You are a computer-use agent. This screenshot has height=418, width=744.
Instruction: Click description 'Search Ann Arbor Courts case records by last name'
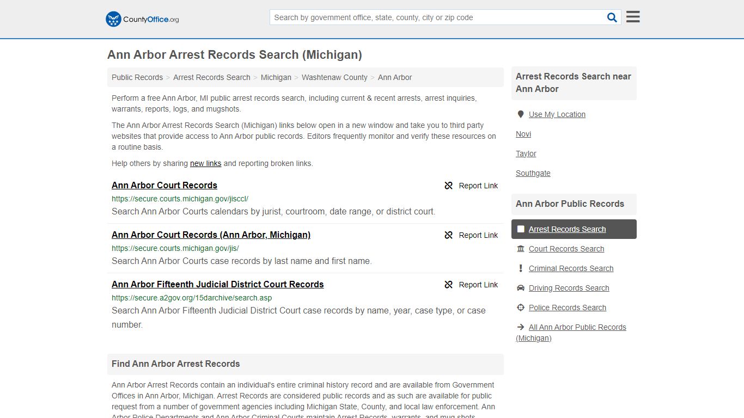click(242, 261)
